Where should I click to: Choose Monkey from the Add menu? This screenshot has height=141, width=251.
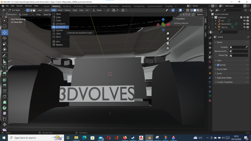coord(59,45)
